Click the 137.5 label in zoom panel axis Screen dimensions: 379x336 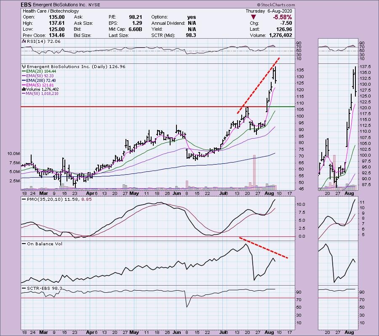(x=365, y=66)
